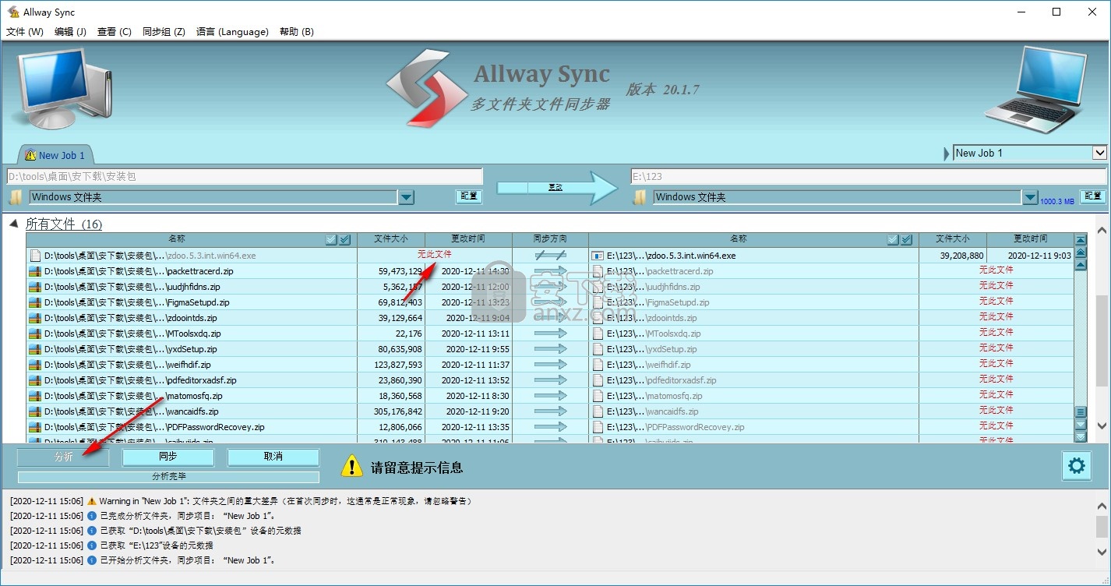
Task: Toggle the first check-all box in the D:\ 名称 header
Action: pos(331,239)
